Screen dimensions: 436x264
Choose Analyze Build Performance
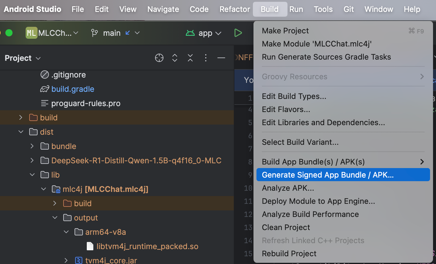point(343,214)
